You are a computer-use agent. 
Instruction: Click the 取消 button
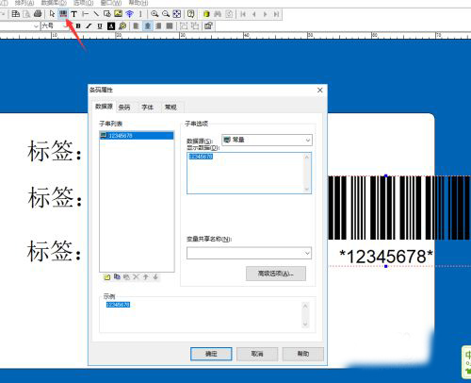pos(257,354)
